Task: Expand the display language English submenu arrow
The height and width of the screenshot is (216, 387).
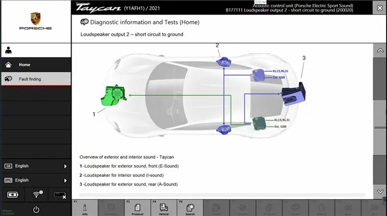Action: (65, 166)
